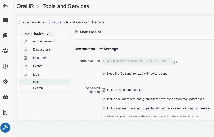
Task: Click the Mail Enabled status radio indicator
Action: pyautogui.click(x=76, y=32)
